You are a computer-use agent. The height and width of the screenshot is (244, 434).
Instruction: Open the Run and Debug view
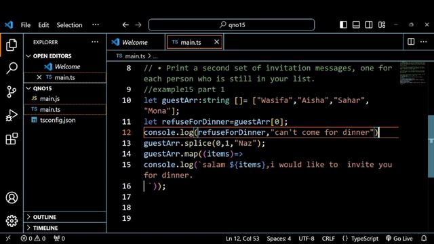(x=12, y=115)
